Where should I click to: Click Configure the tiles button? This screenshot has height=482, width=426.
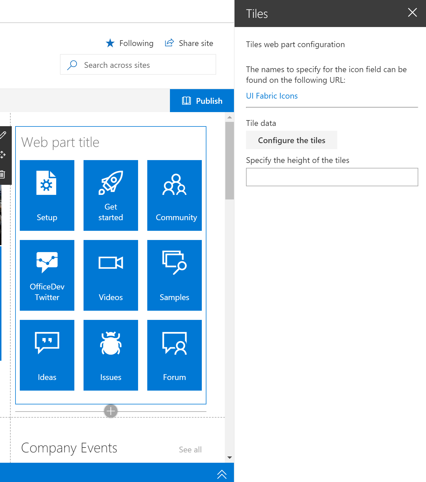(x=291, y=140)
